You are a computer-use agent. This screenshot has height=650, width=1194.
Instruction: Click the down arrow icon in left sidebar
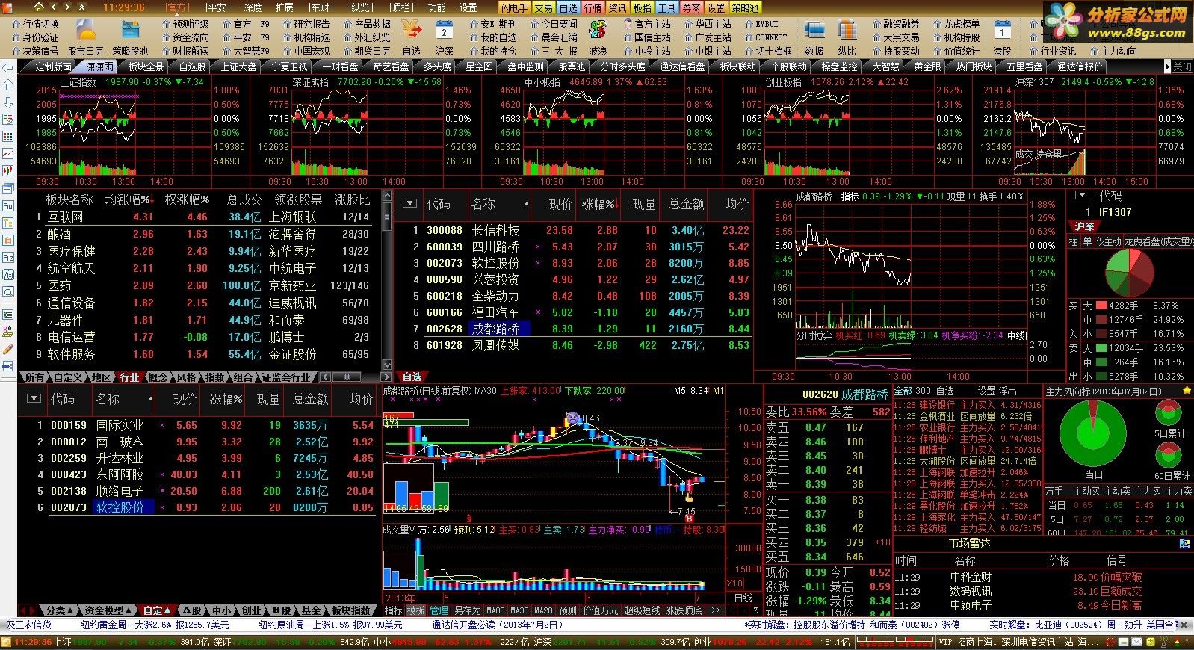(8, 102)
